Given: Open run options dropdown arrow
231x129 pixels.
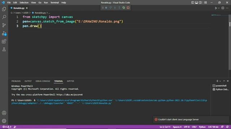Looking at the screenshot, I should (x=219, y=8).
